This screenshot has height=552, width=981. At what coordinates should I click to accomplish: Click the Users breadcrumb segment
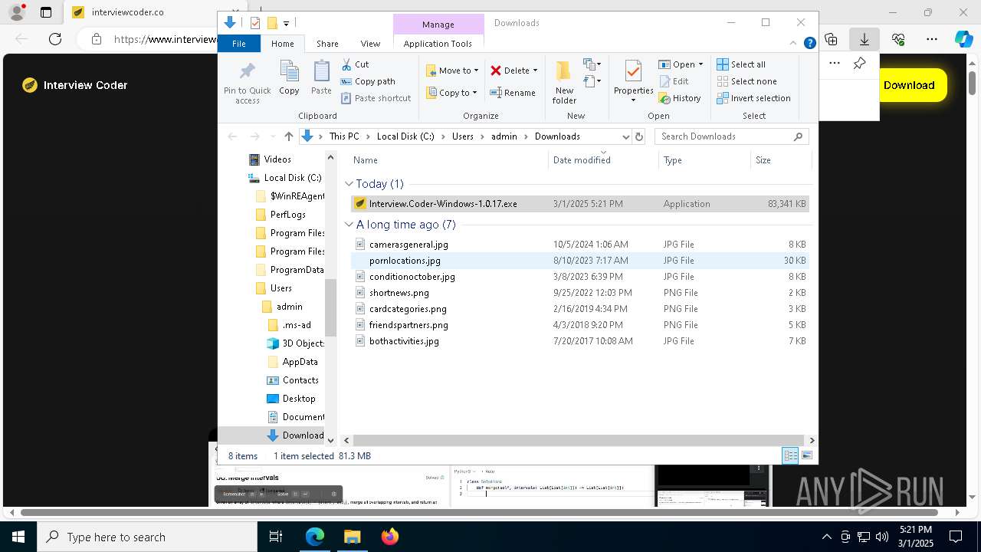click(x=462, y=136)
